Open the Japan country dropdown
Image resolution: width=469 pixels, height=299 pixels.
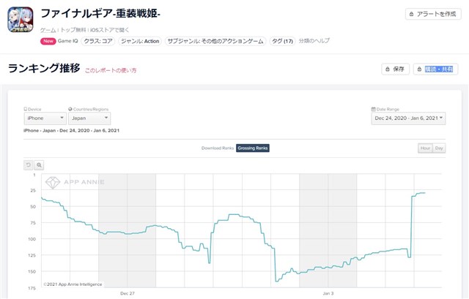pos(89,118)
